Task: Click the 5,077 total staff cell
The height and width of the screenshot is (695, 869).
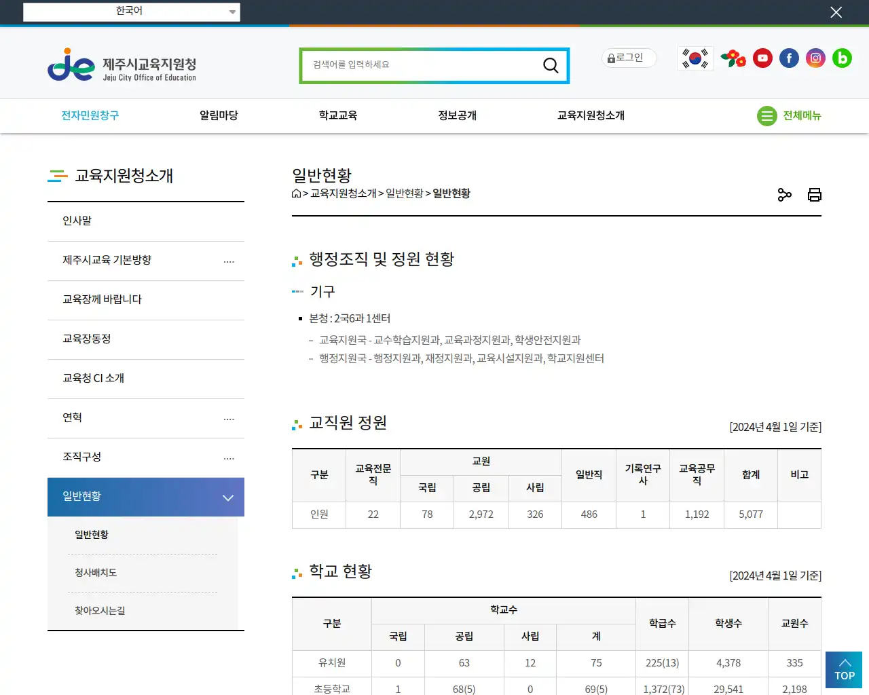Action: [x=751, y=514]
